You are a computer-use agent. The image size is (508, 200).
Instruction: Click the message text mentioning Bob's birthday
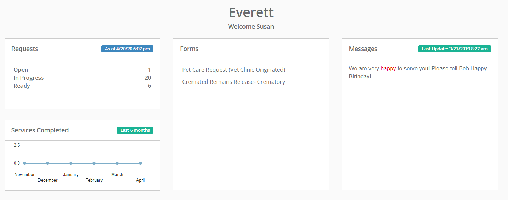[417, 72]
